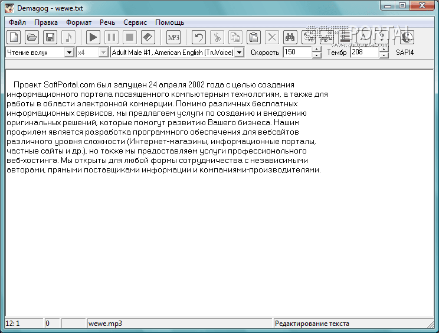Viewport: 439px width, 333px height.
Task: Decrease Тембр with the down arrow
Action: coord(384,55)
